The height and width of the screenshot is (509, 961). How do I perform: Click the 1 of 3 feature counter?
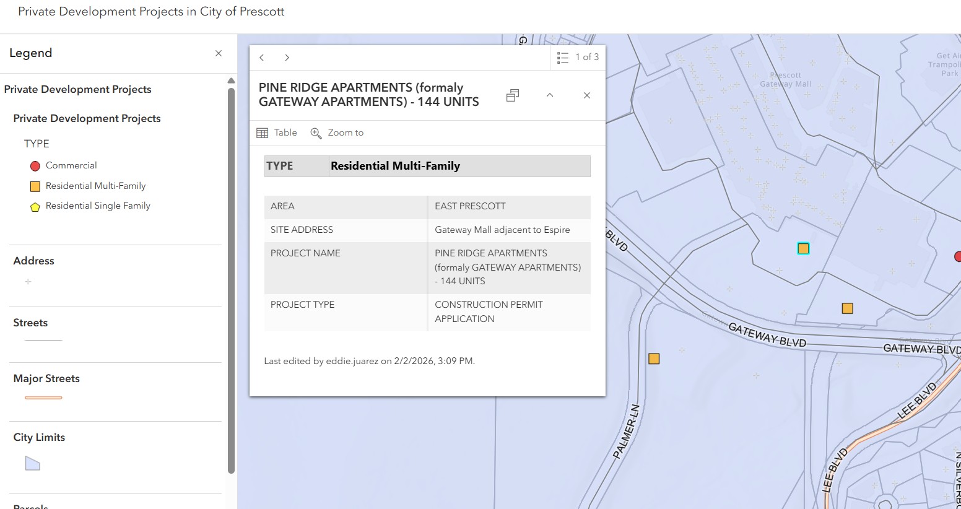coord(586,57)
